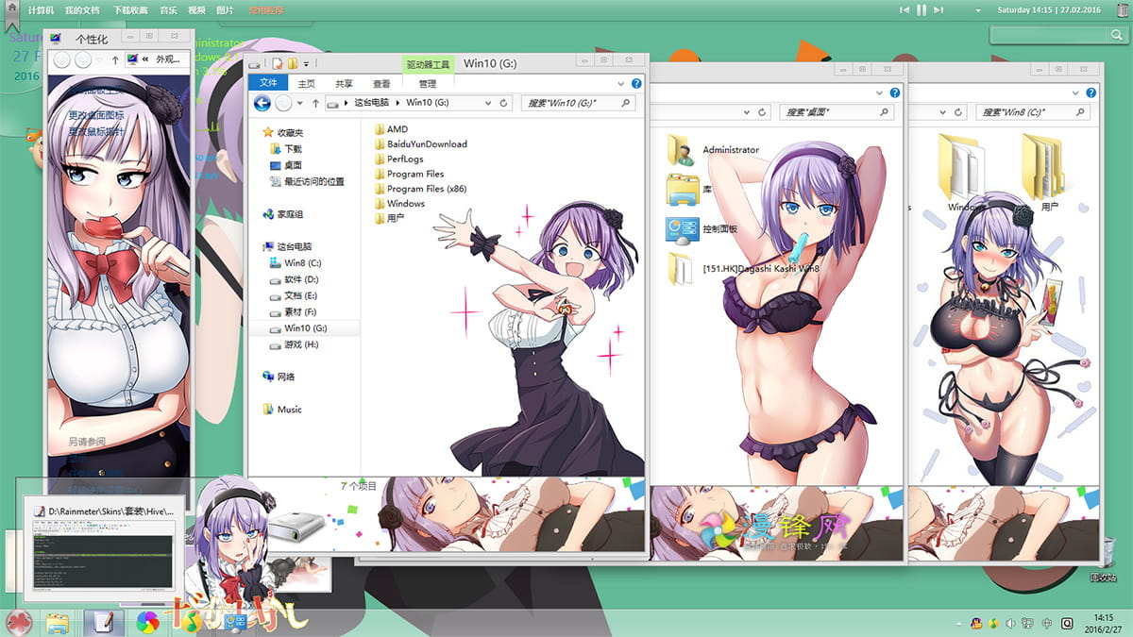Open the address bar breadcrumb dropdown

pyautogui.click(x=488, y=102)
